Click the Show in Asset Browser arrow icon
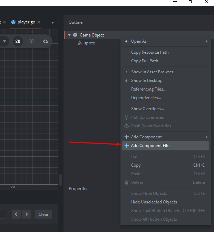The width and height of the screenshot is (214, 232). (x=127, y=72)
